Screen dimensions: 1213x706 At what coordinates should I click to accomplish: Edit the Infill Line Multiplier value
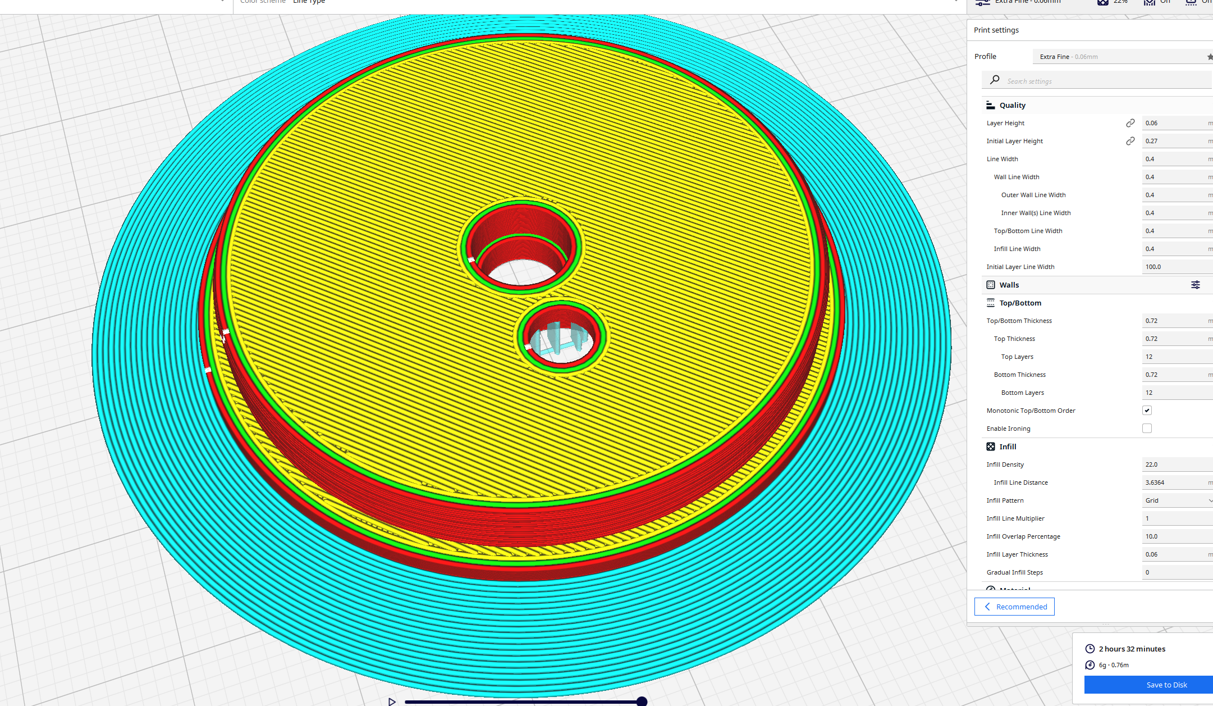(1178, 518)
